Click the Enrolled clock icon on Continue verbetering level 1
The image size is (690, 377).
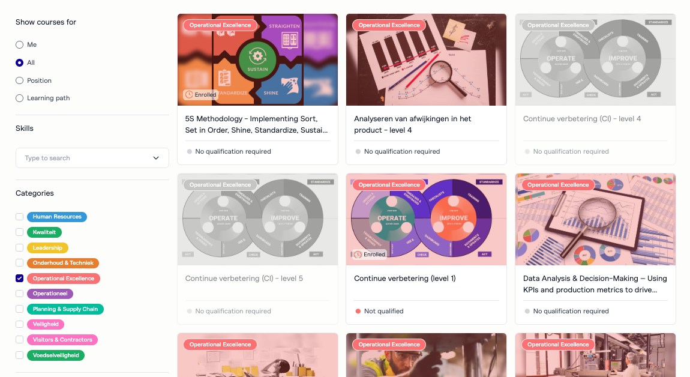coord(358,255)
